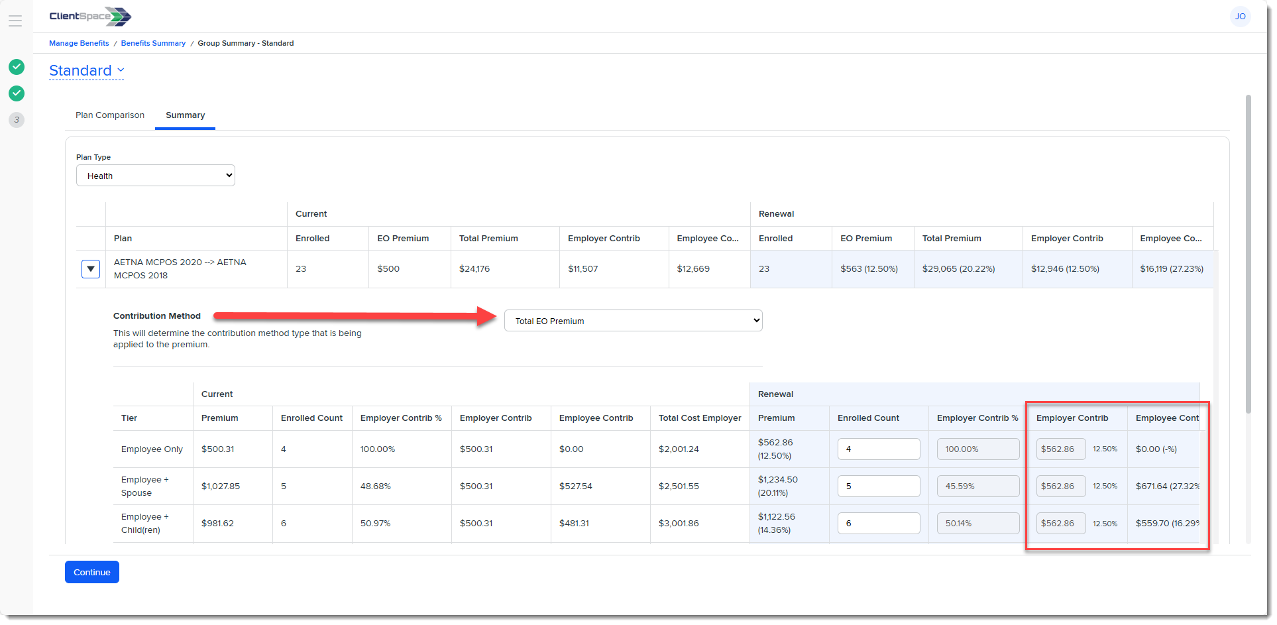The width and height of the screenshot is (1277, 625).
Task: Click Employee + Spouse renewal enrolled count field
Action: pos(878,486)
